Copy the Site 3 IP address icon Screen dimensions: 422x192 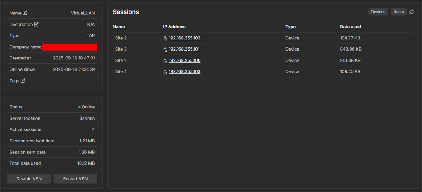click(165, 50)
